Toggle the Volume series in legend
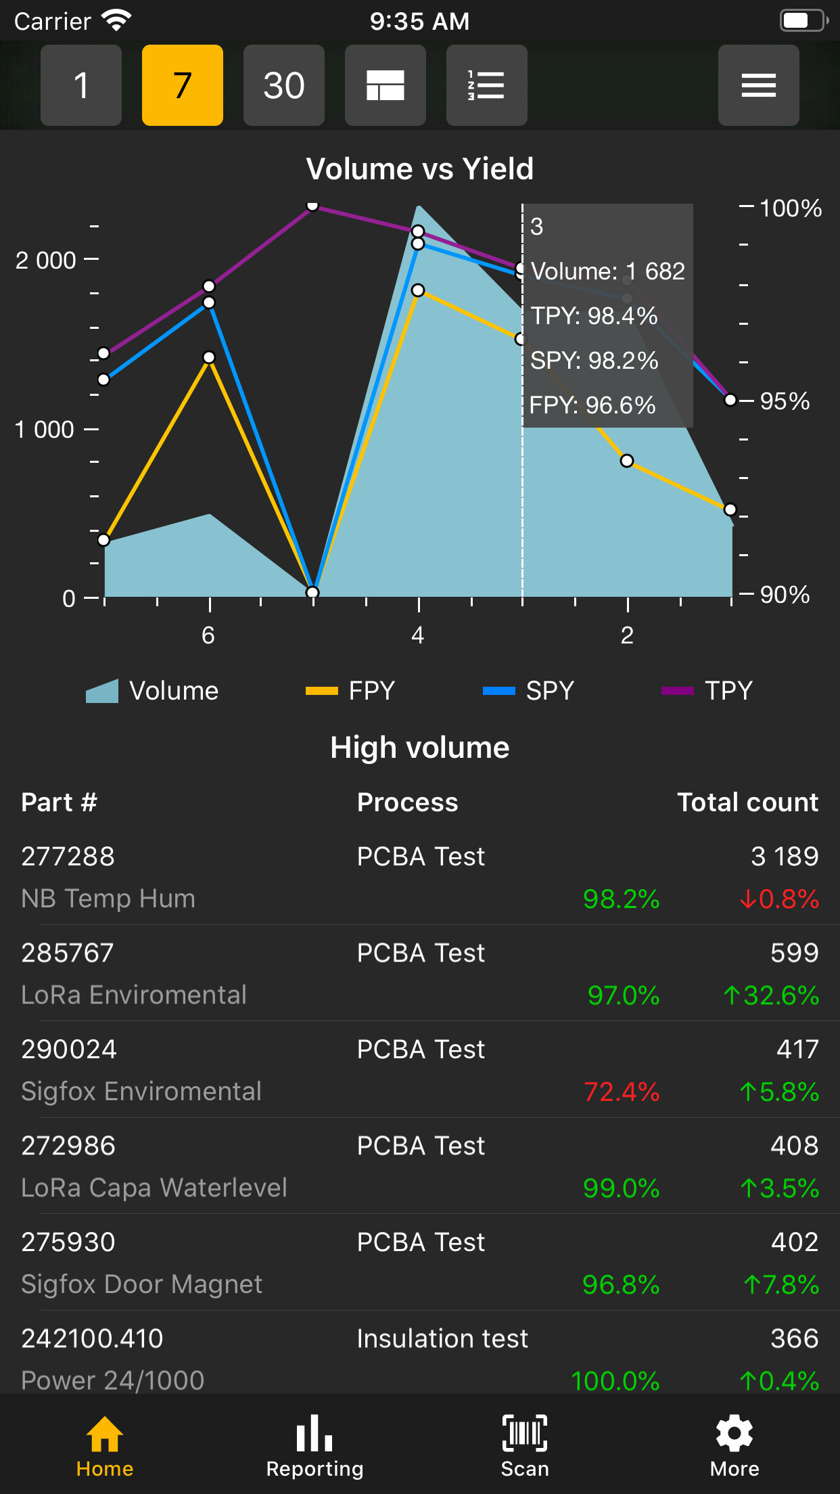840x1494 pixels. tap(152, 691)
